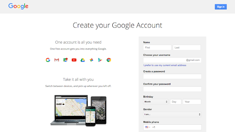Click the birthday Year field
The height and width of the screenshot is (132, 235).
coord(192,102)
